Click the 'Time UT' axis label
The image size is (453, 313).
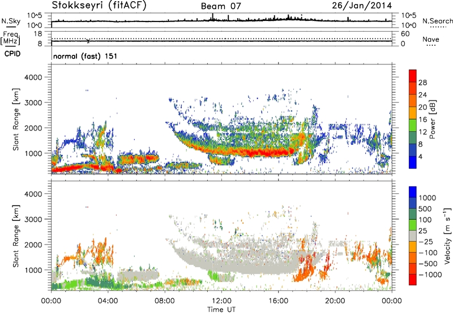pyautogui.click(x=221, y=310)
